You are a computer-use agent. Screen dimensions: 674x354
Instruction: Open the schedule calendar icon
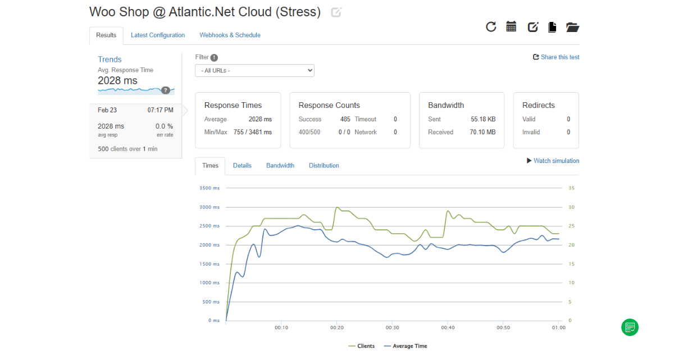coord(511,26)
